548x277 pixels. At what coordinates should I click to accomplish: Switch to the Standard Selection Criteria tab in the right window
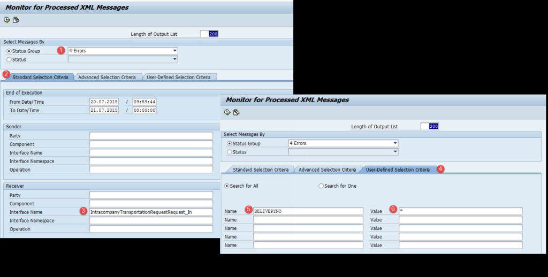point(261,170)
